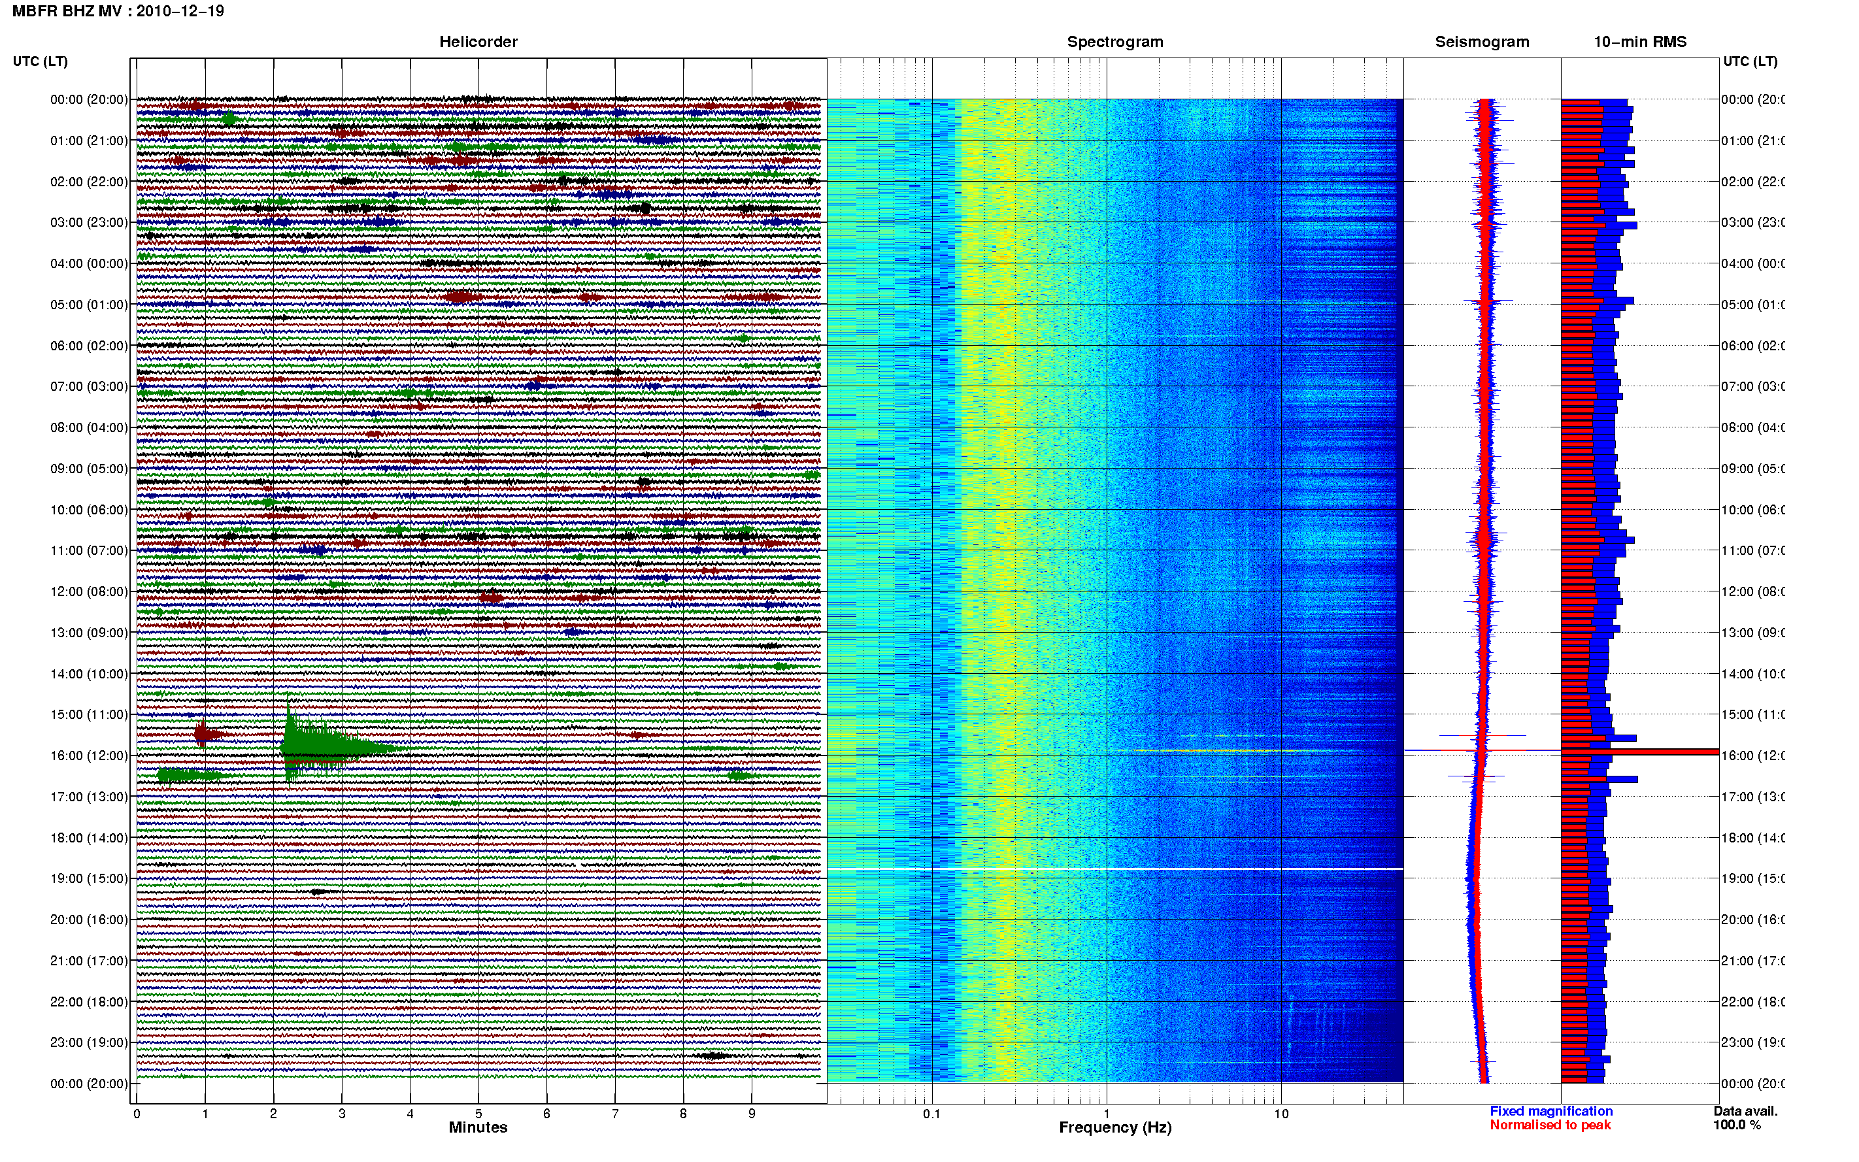Viewport: 1859px width, 1162px height.
Task: Select left-axis time label 09:00 (05:00)
Action: point(89,469)
